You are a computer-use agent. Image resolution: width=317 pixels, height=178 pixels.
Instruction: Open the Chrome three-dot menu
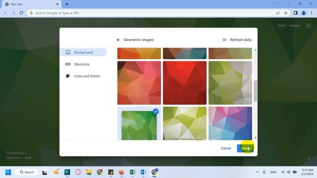coord(312,13)
